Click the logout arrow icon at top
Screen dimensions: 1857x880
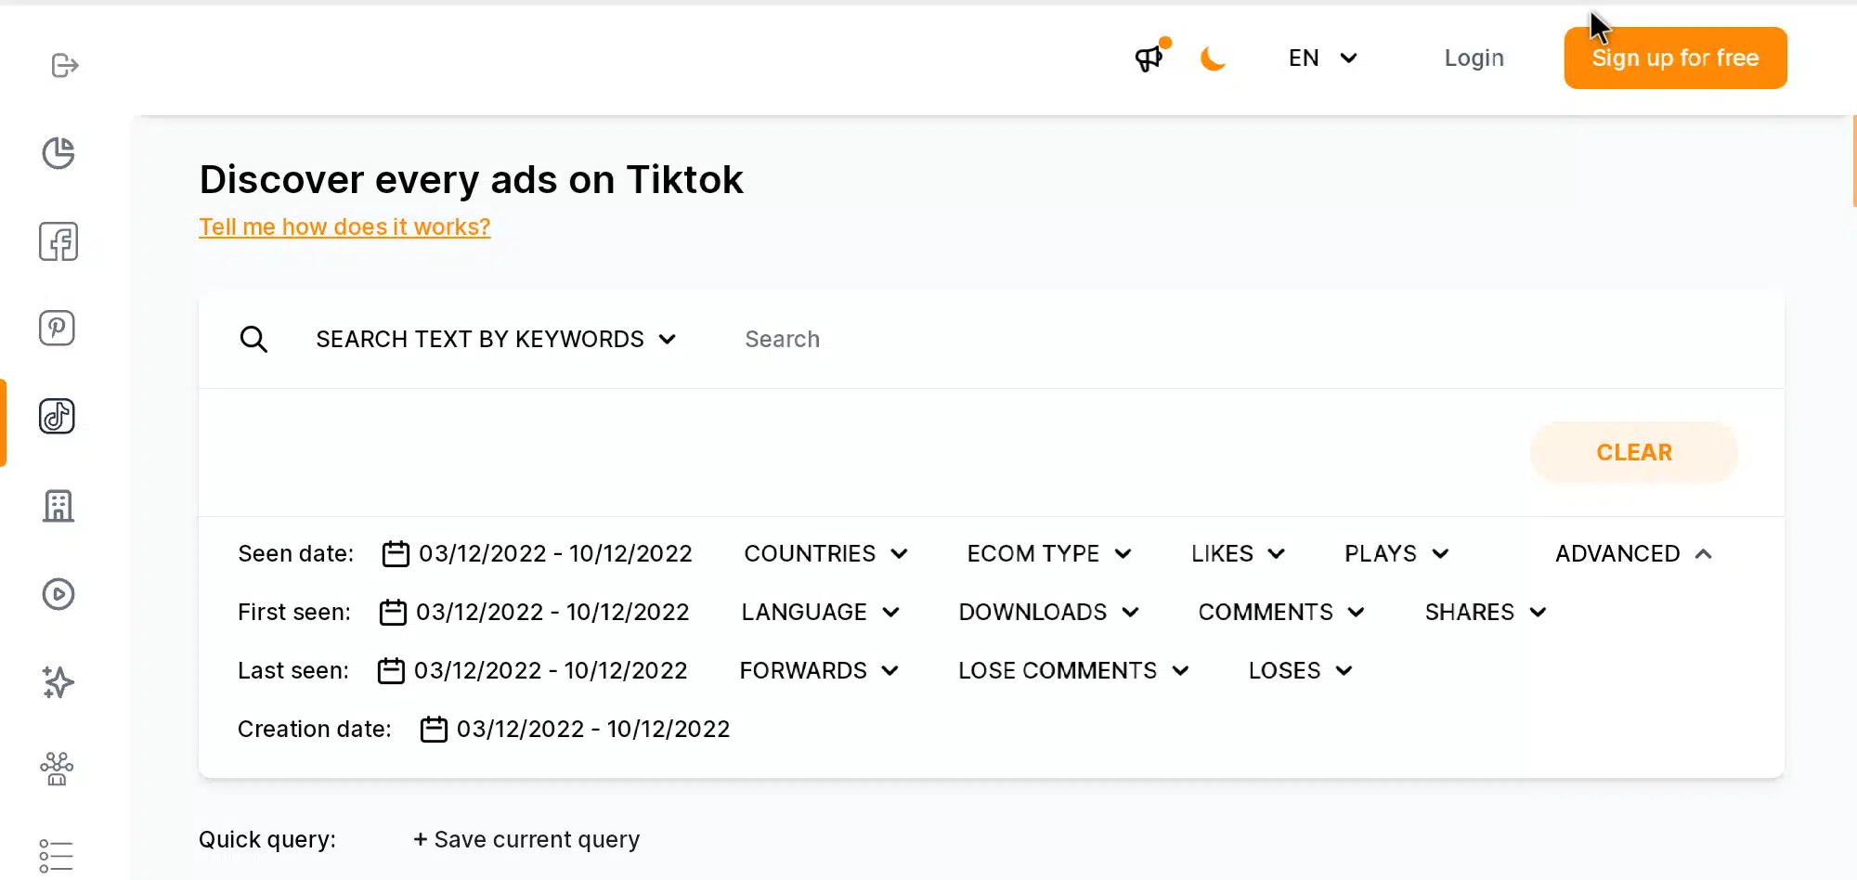click(64, 65)
